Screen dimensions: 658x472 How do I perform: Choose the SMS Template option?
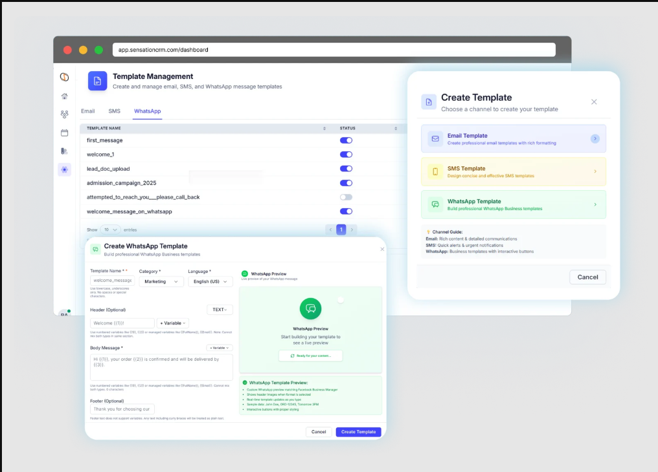tap(514, 172)
